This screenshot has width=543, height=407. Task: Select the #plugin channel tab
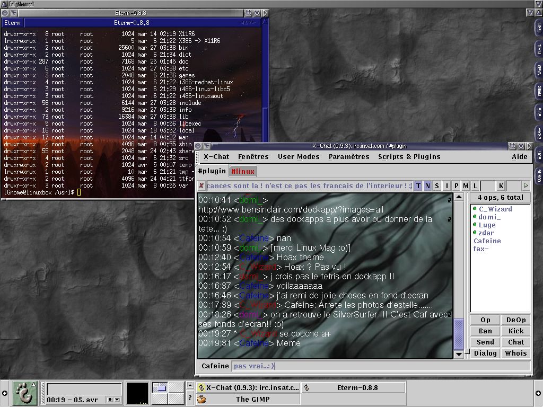pyautogui.click(x=212, y=171)
